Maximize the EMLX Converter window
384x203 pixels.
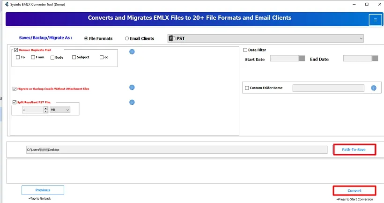[x=367, y=4]
